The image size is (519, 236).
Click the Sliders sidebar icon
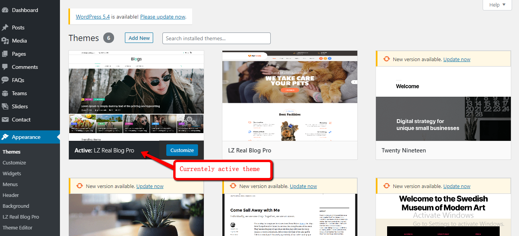(x=5, y=106)
